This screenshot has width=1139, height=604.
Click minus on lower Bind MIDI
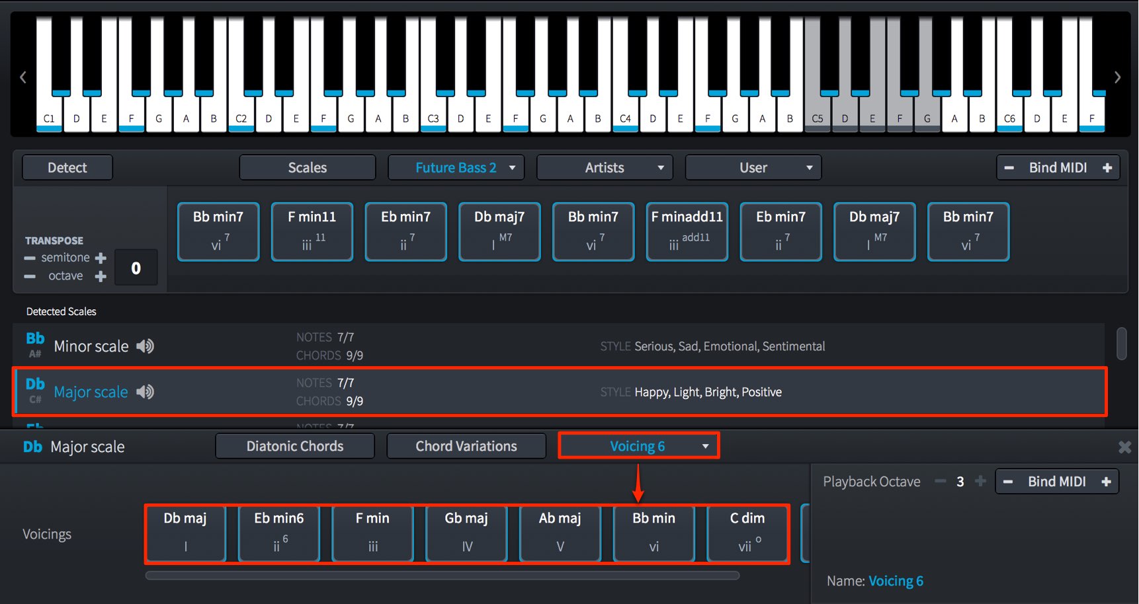(1007, 482)
